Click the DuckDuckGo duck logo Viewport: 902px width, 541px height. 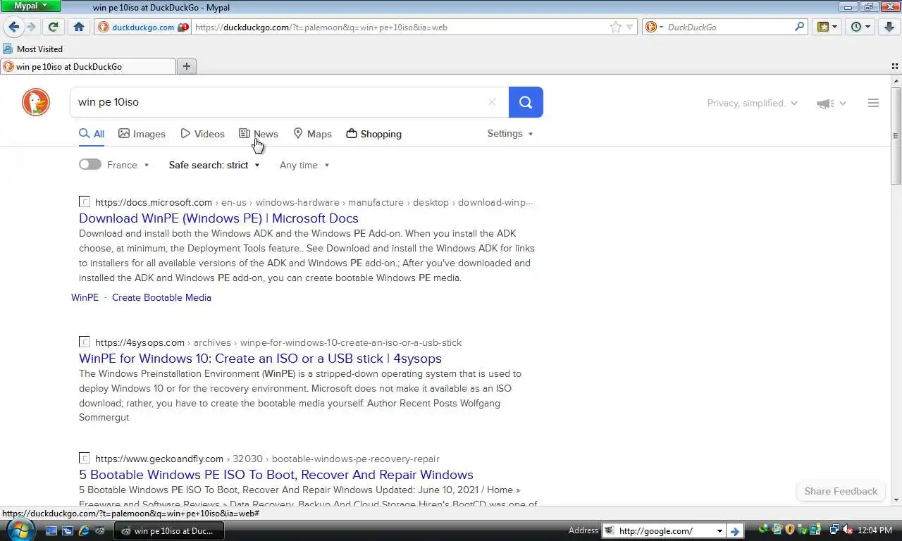tap(36, 102)
